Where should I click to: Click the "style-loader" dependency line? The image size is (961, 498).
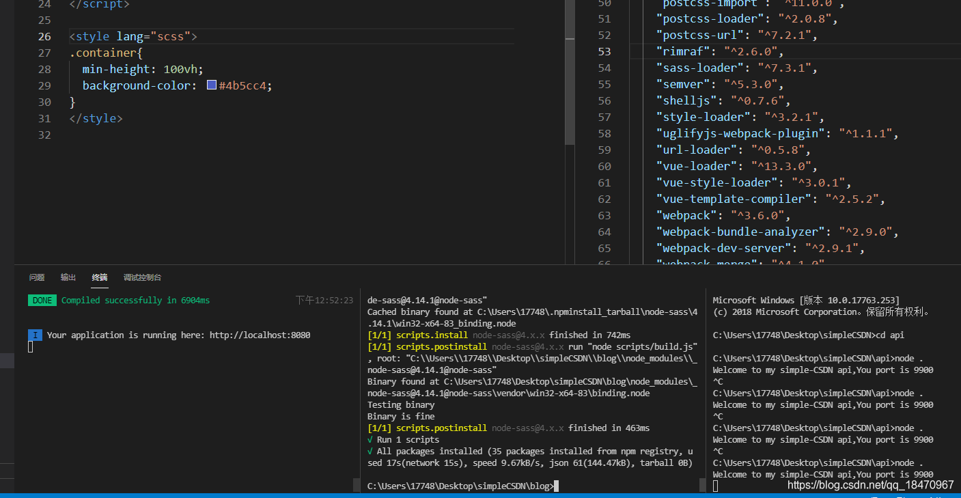pyautogui.click(x=740, y=117)
